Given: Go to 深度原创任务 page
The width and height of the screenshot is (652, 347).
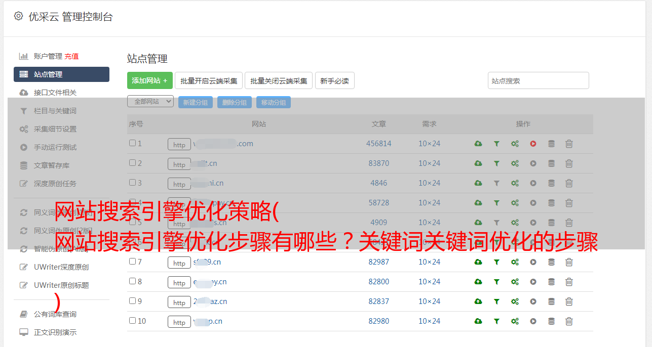Looking at the screenshot, I should (x=55, y=184).
